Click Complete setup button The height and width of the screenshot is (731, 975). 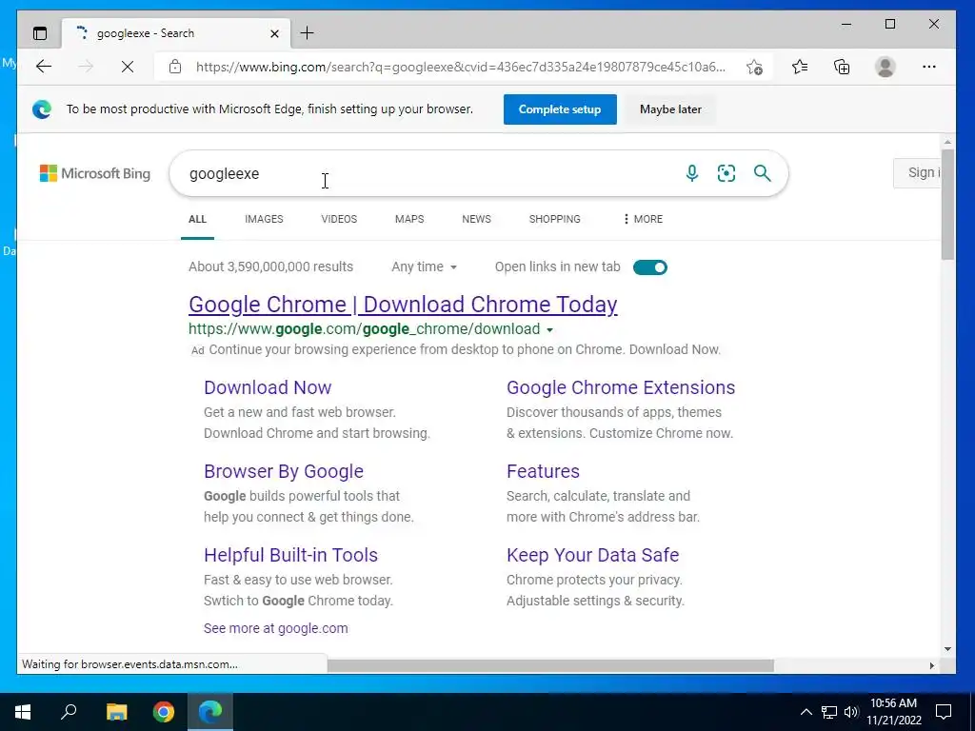560,109
